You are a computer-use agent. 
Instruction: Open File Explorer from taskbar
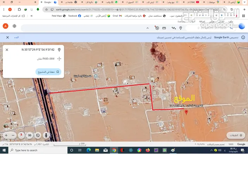pos(97,150)
